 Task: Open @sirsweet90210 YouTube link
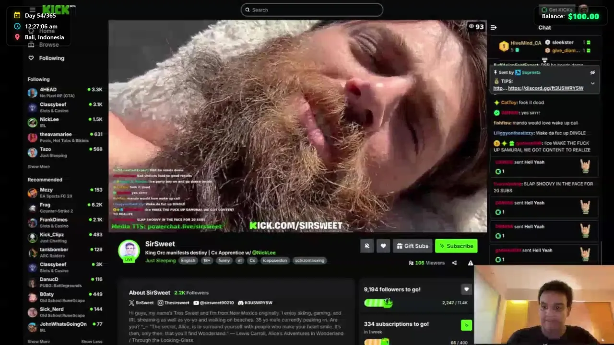(x=213, y=303)
